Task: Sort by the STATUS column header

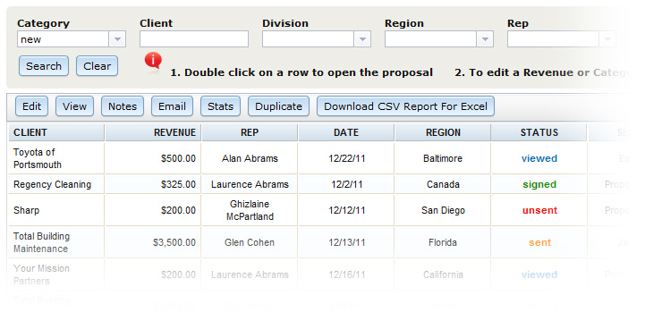Action: (x=539, y=132)
